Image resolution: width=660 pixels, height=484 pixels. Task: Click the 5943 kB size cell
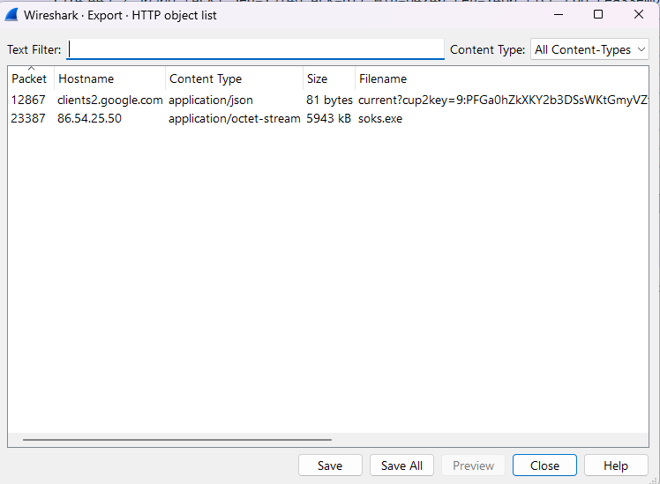pyautogui.click(x=328, y=119)
